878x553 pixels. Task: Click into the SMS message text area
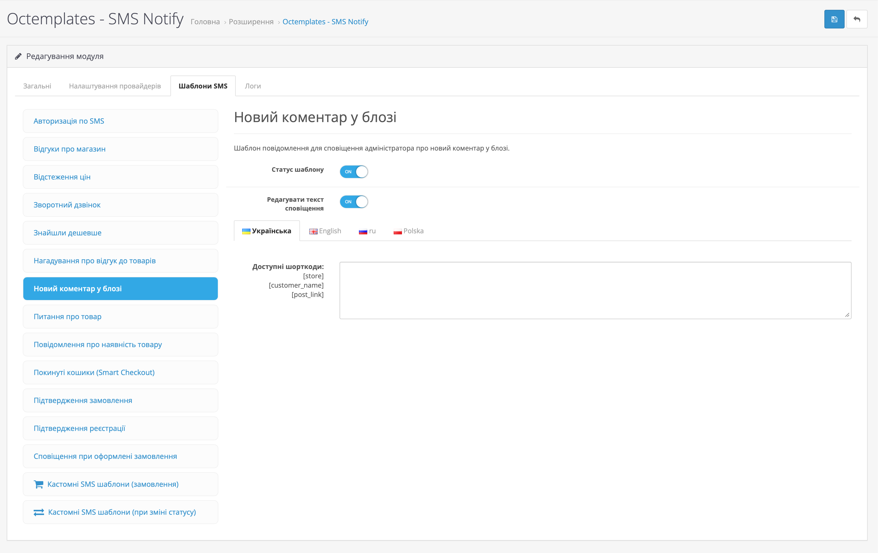tap(595, 290)
